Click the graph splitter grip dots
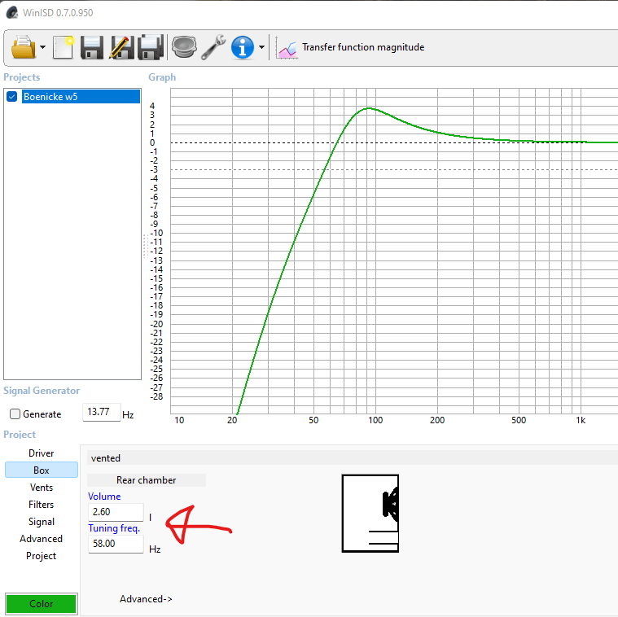The image size is (618, 617). click(x=146, y=246)
